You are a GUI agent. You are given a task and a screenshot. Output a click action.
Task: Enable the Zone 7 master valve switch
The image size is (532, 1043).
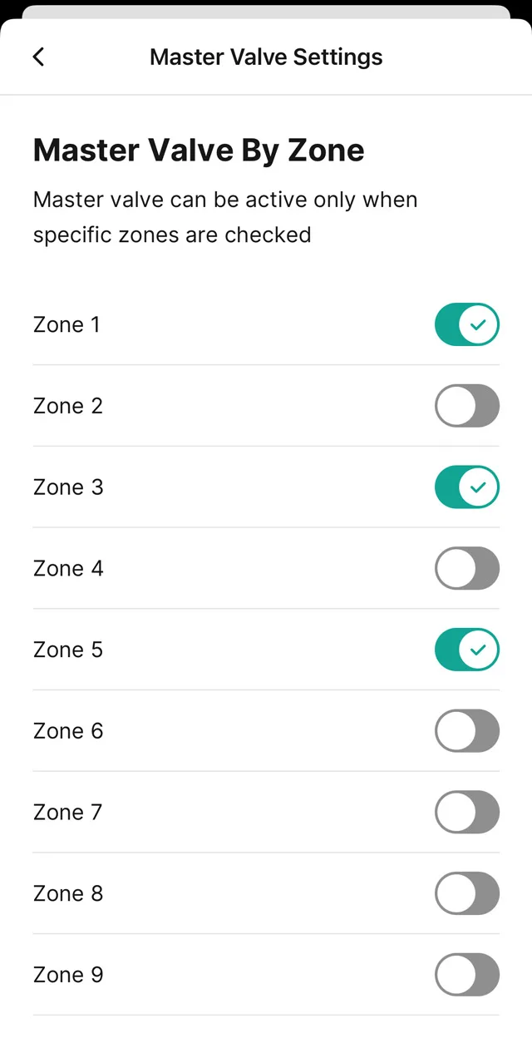pos(466,812)
